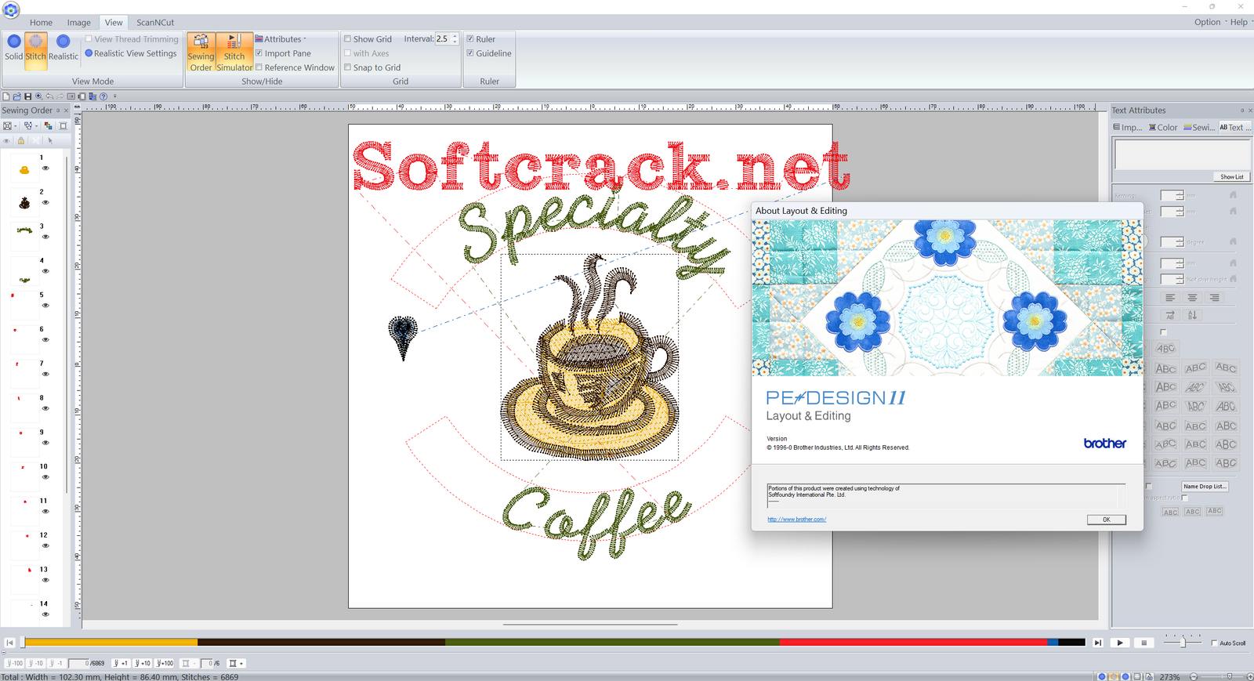Switch to the Color tab in attributes pane
Viewport: 1254px width, 681px height.
1163,127
